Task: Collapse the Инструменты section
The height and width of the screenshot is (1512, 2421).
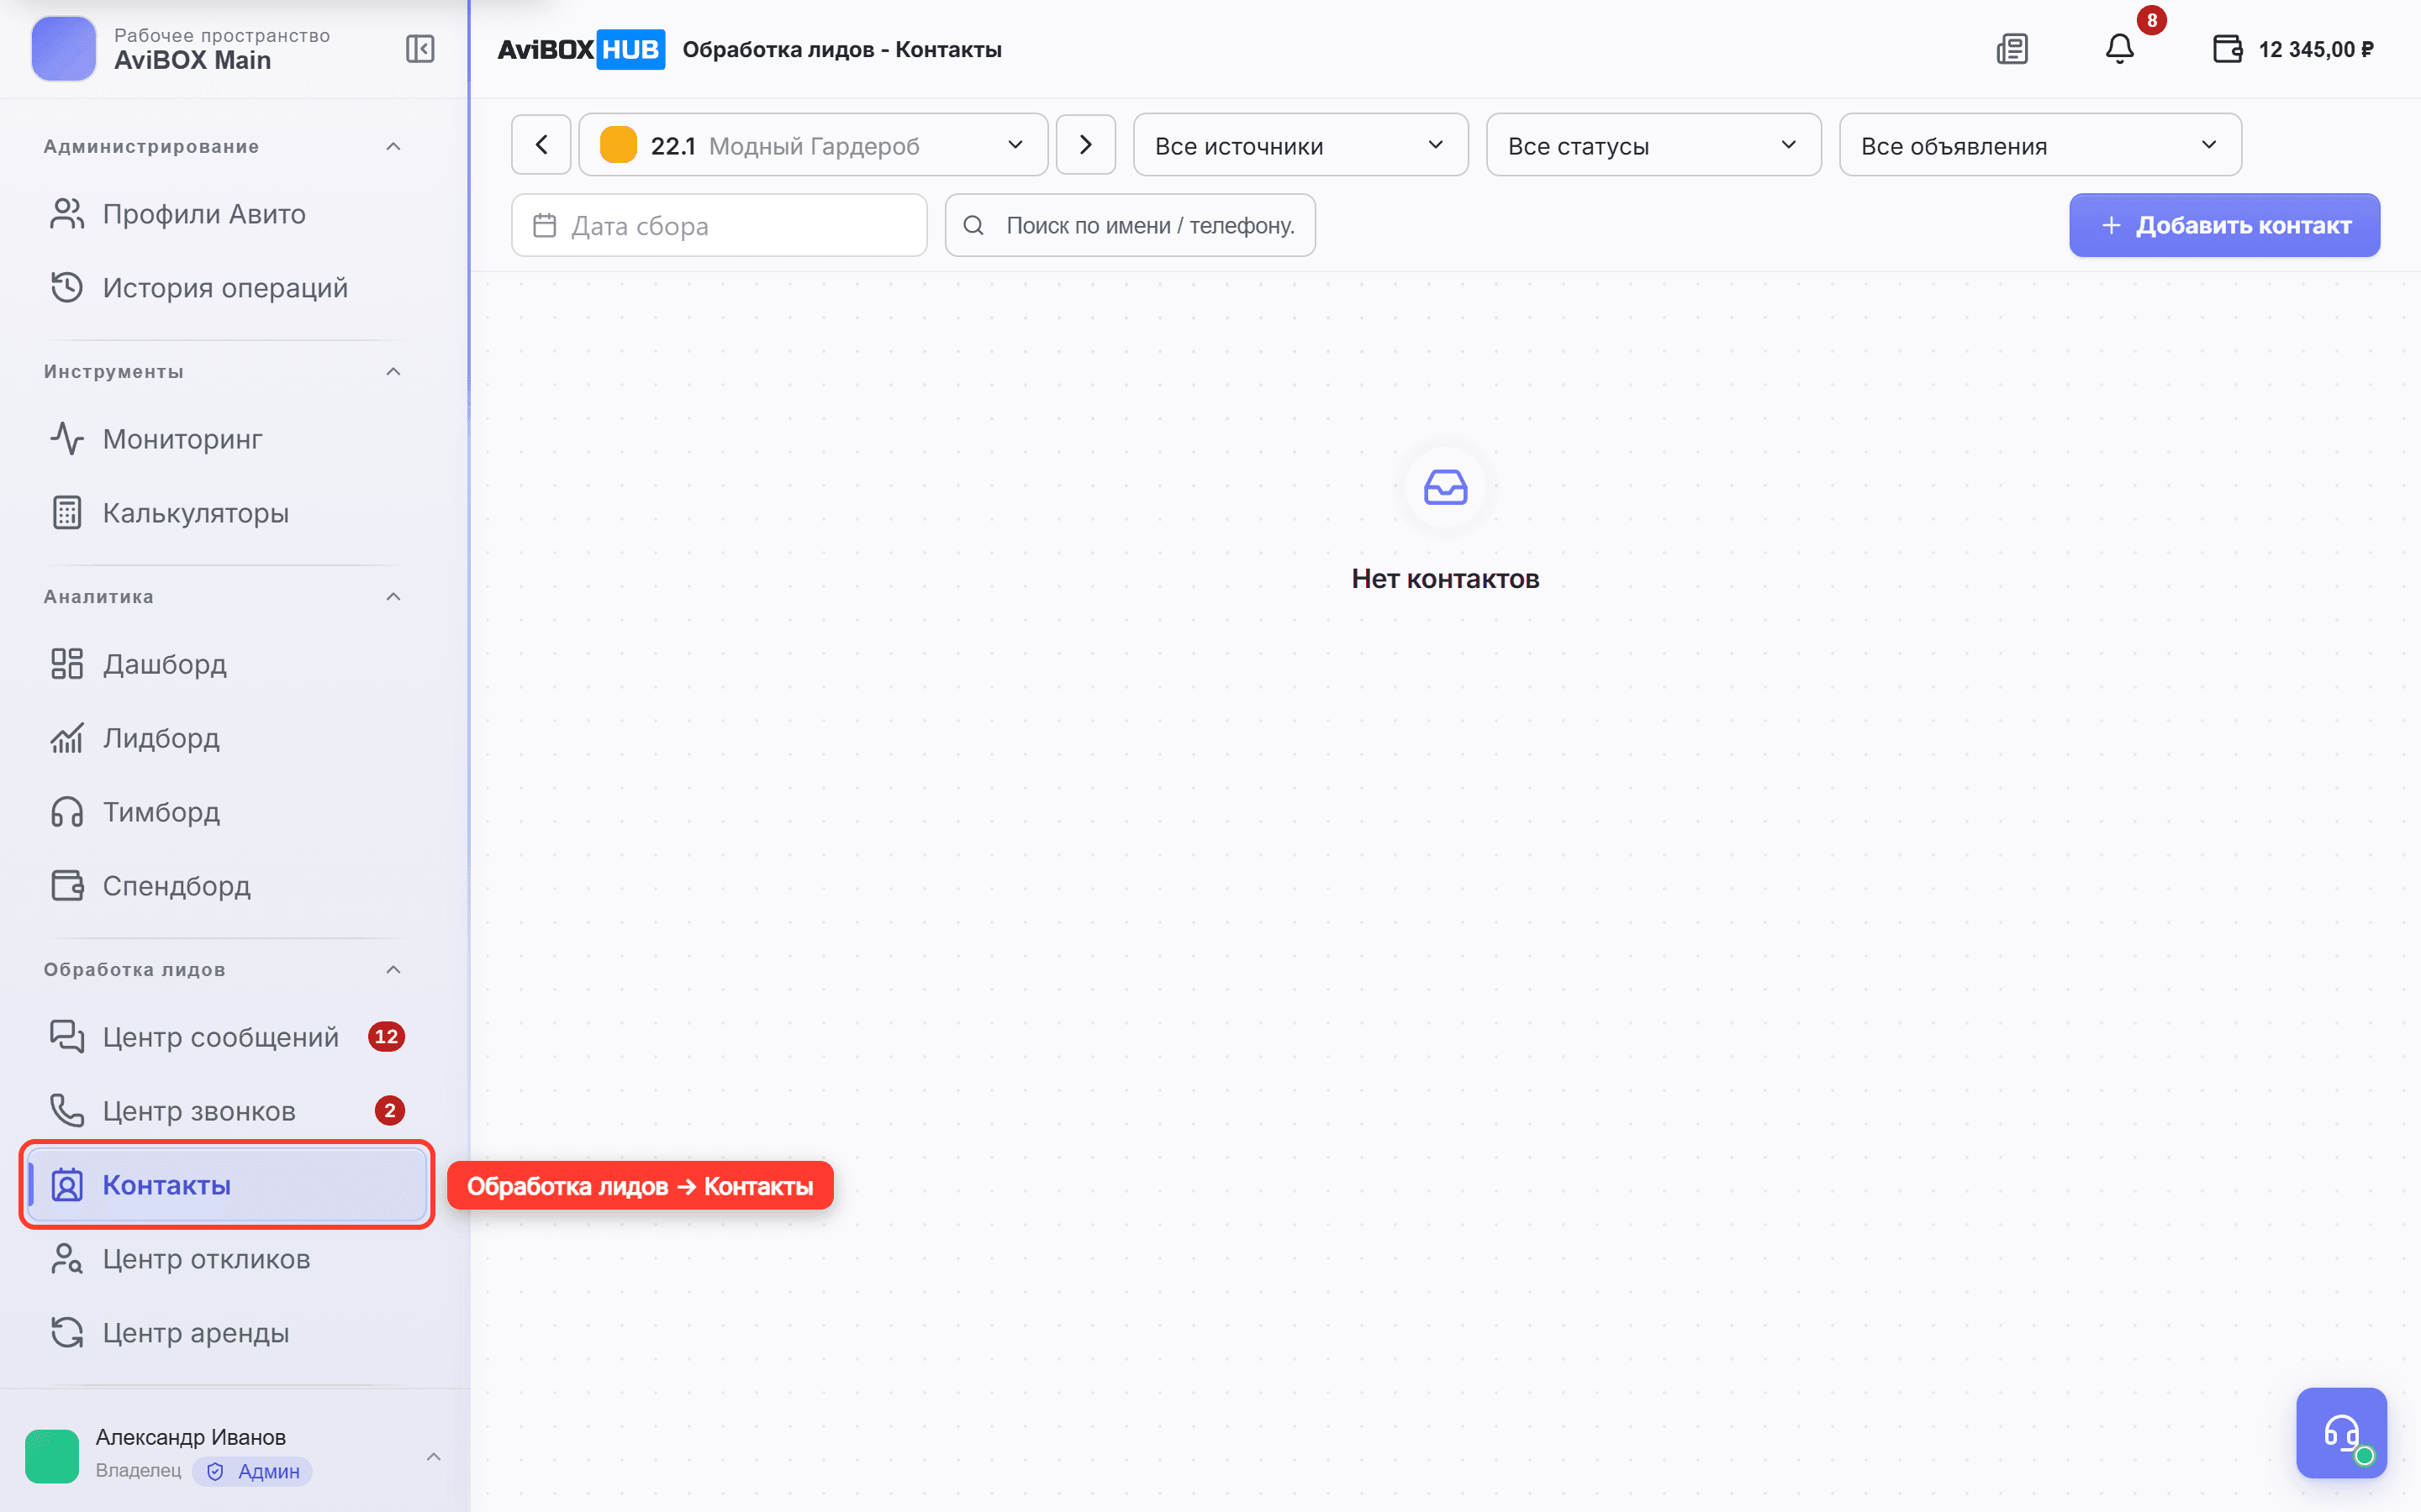Action: coord(393,372)
